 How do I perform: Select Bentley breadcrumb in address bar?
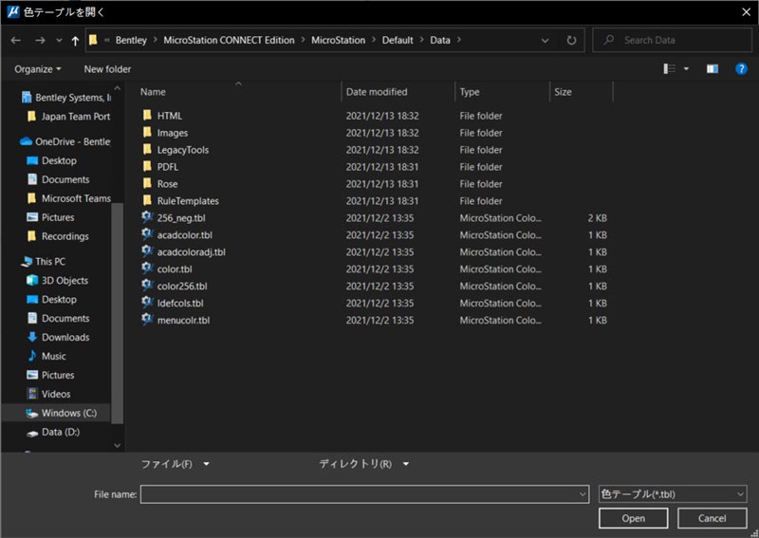pyautogui.click(x=131, y=40)
